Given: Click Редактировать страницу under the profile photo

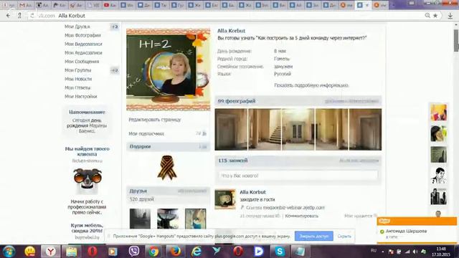Looking at the screenshot, I should click(x=155, y=120).
